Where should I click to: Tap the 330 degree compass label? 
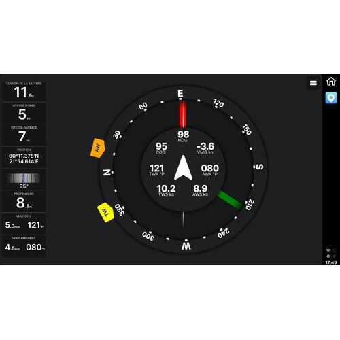coord(120,209)
